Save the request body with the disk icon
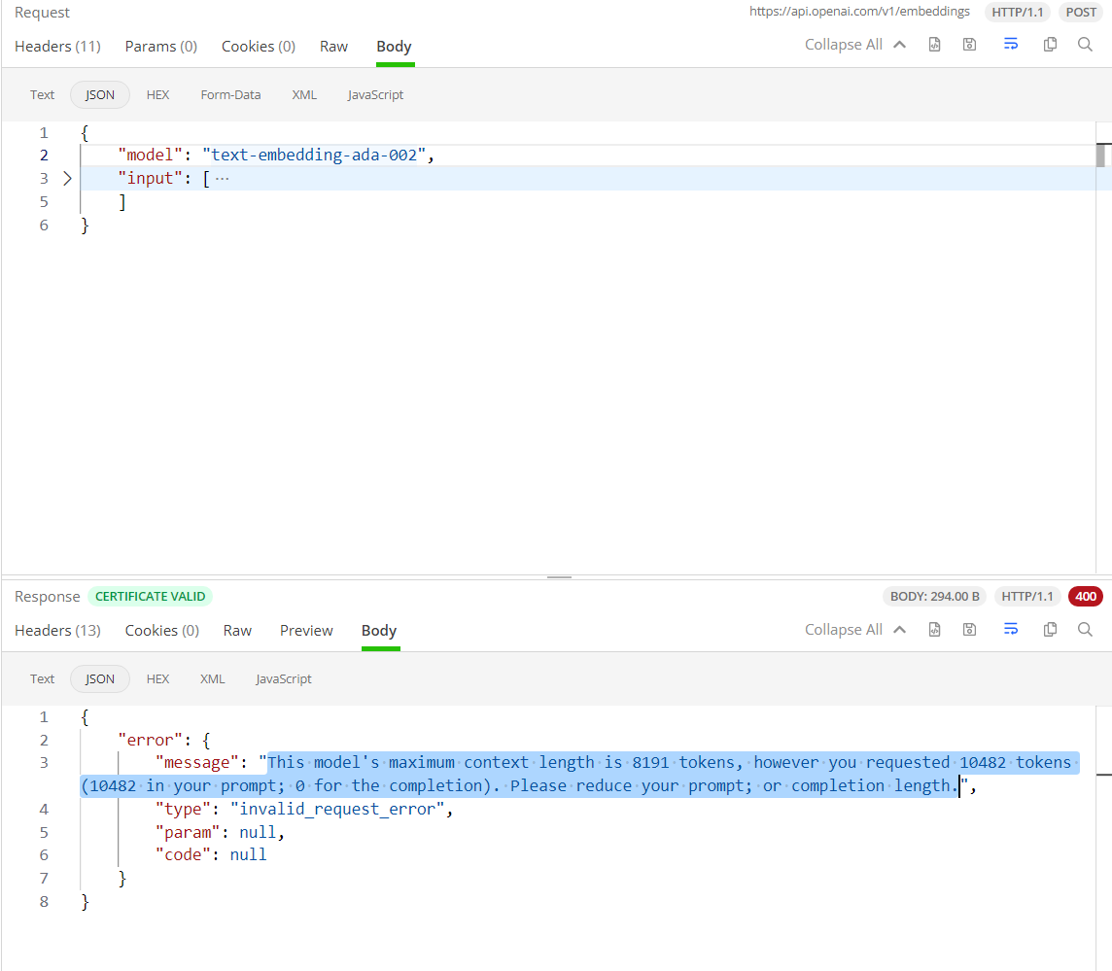 [969, 45]
